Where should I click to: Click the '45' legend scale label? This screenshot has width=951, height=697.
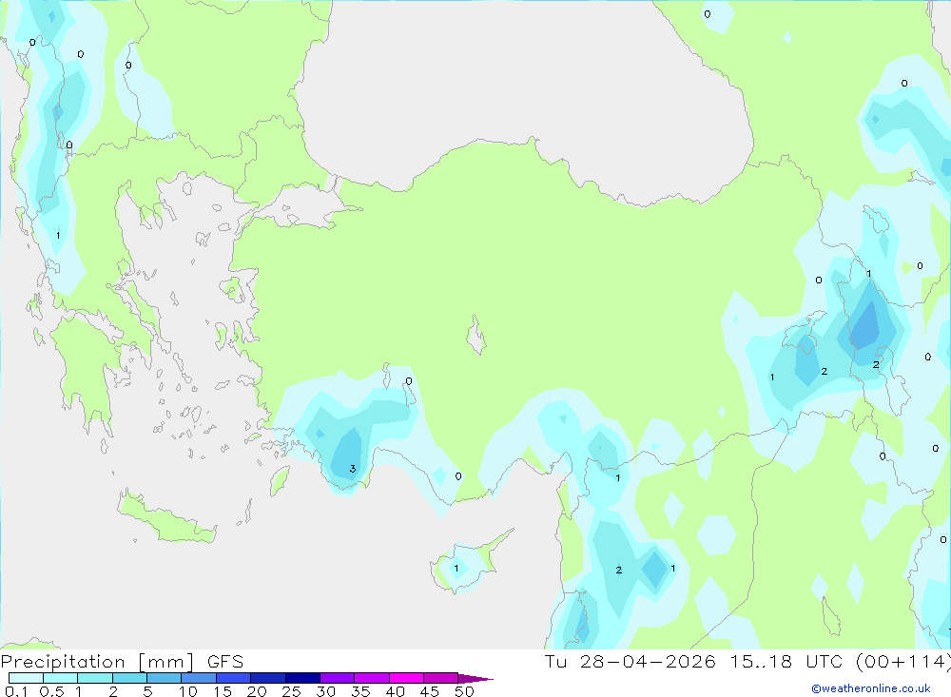pos(430,691)
